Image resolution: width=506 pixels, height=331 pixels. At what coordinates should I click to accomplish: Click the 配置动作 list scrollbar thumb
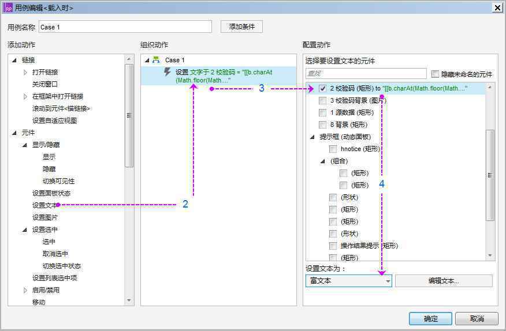click(x=490, y=175)
